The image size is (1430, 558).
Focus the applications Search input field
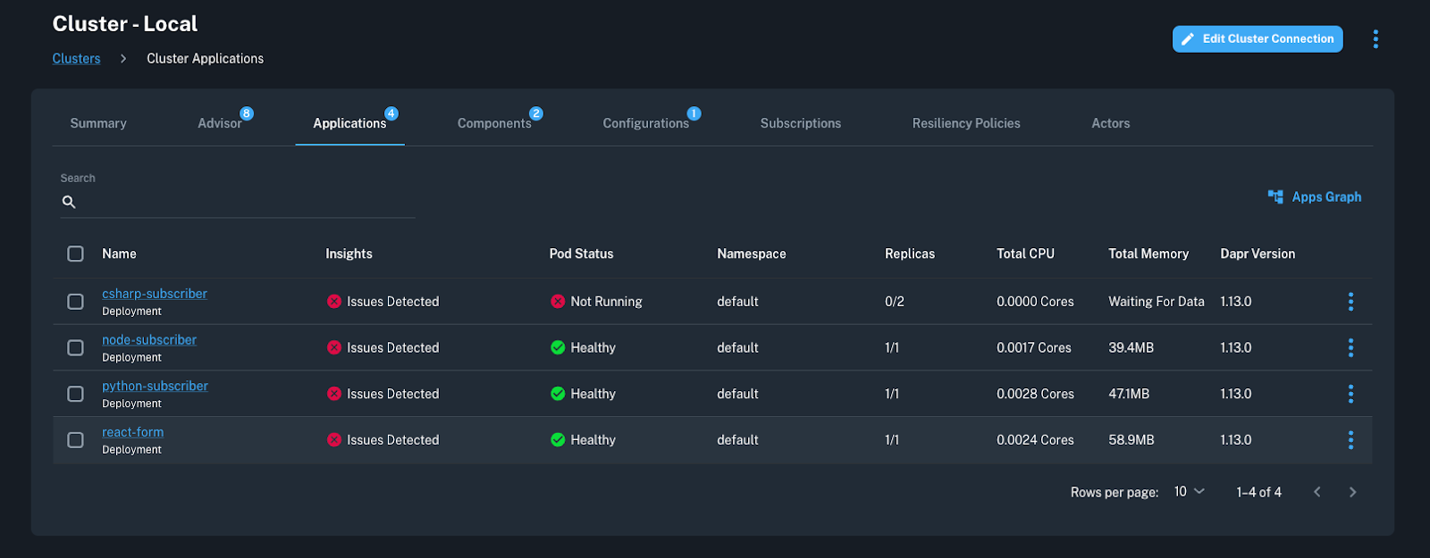[246, 203]
